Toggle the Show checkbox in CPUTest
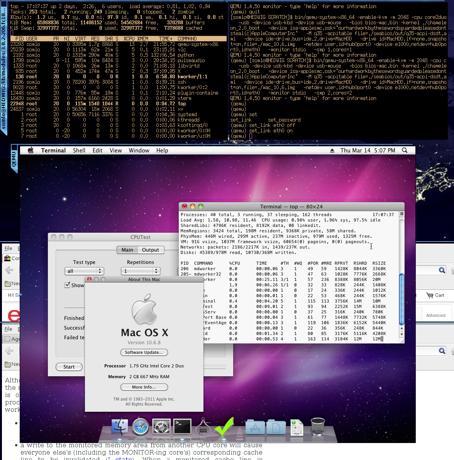Viewport: 454px width, 460px height. pos(67,285)
